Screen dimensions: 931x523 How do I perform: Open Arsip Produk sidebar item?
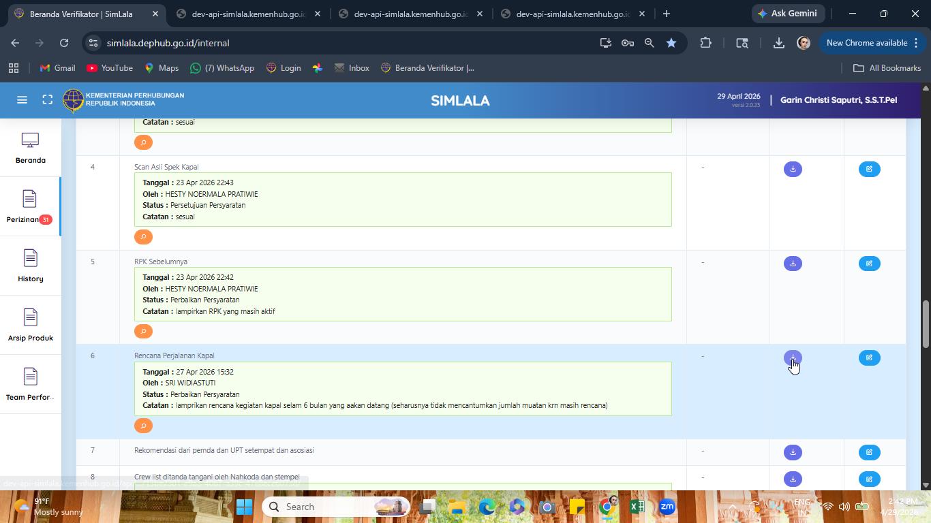point(30,325)
